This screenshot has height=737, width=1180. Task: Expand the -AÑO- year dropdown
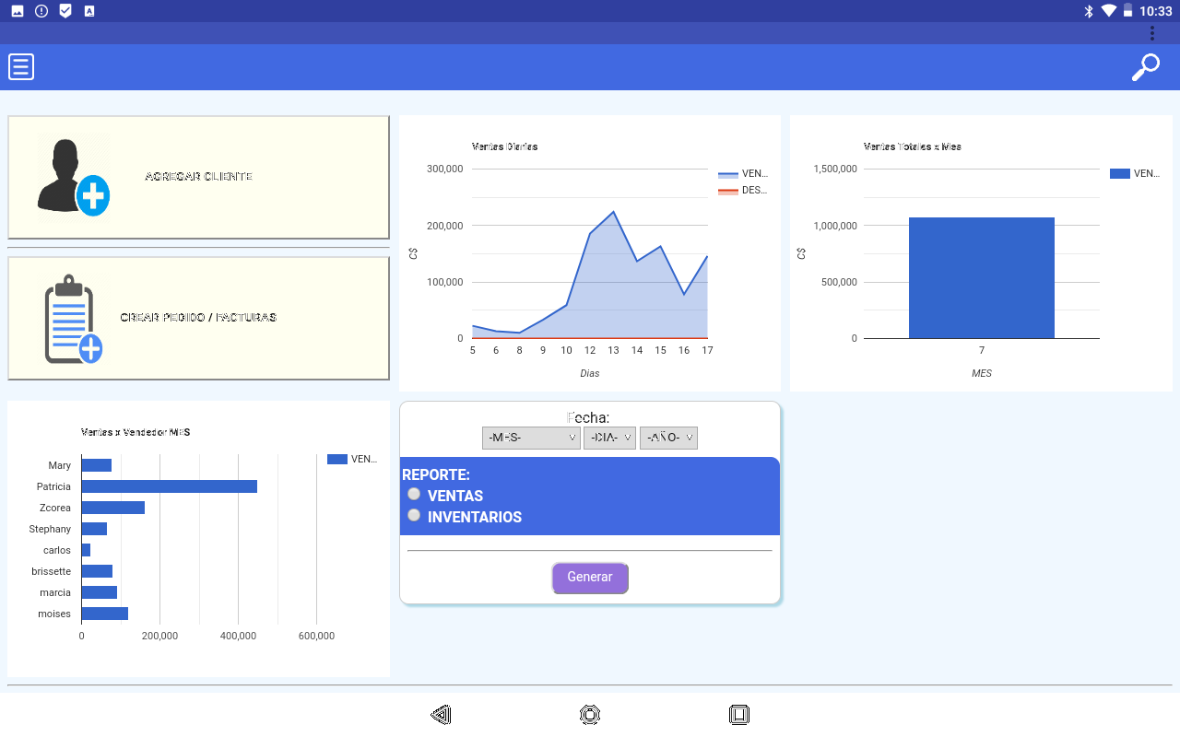(668, 438)
